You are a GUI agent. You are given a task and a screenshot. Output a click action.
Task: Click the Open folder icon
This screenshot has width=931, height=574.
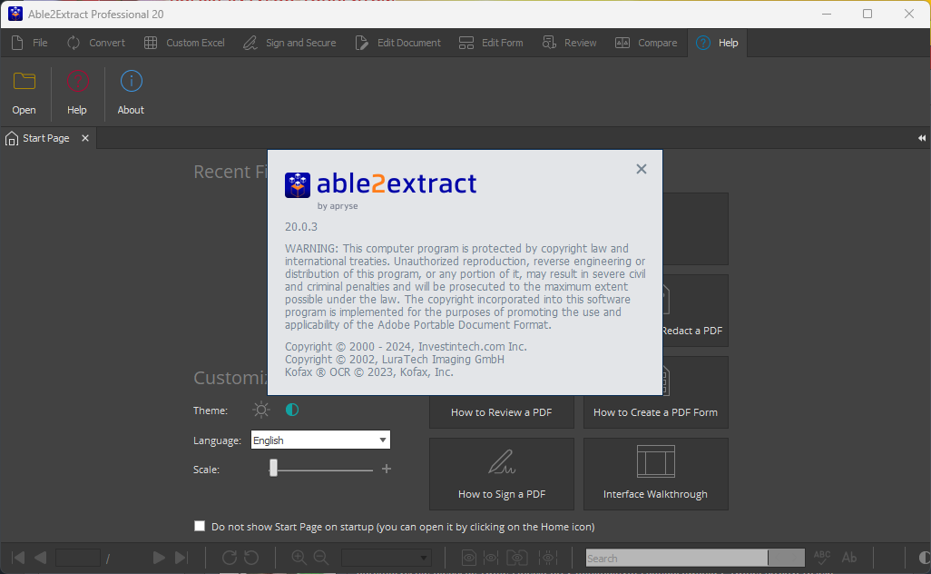(x=24, y=81)
